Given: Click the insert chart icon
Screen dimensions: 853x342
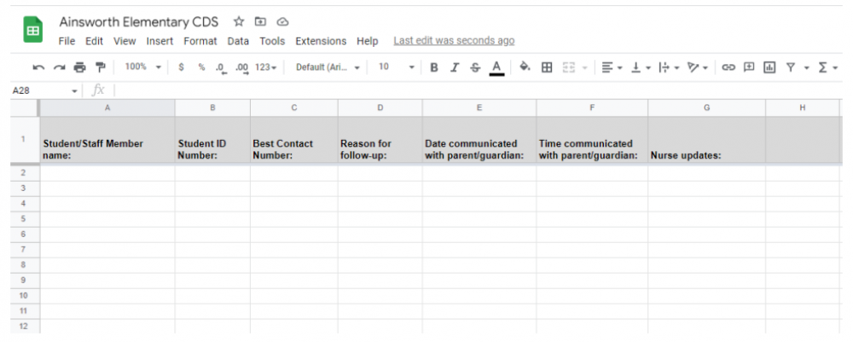Looking at the screenshot, I should coord(769,67).
